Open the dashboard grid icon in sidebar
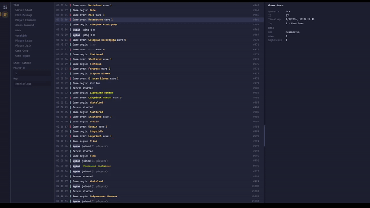 [5, 7]
